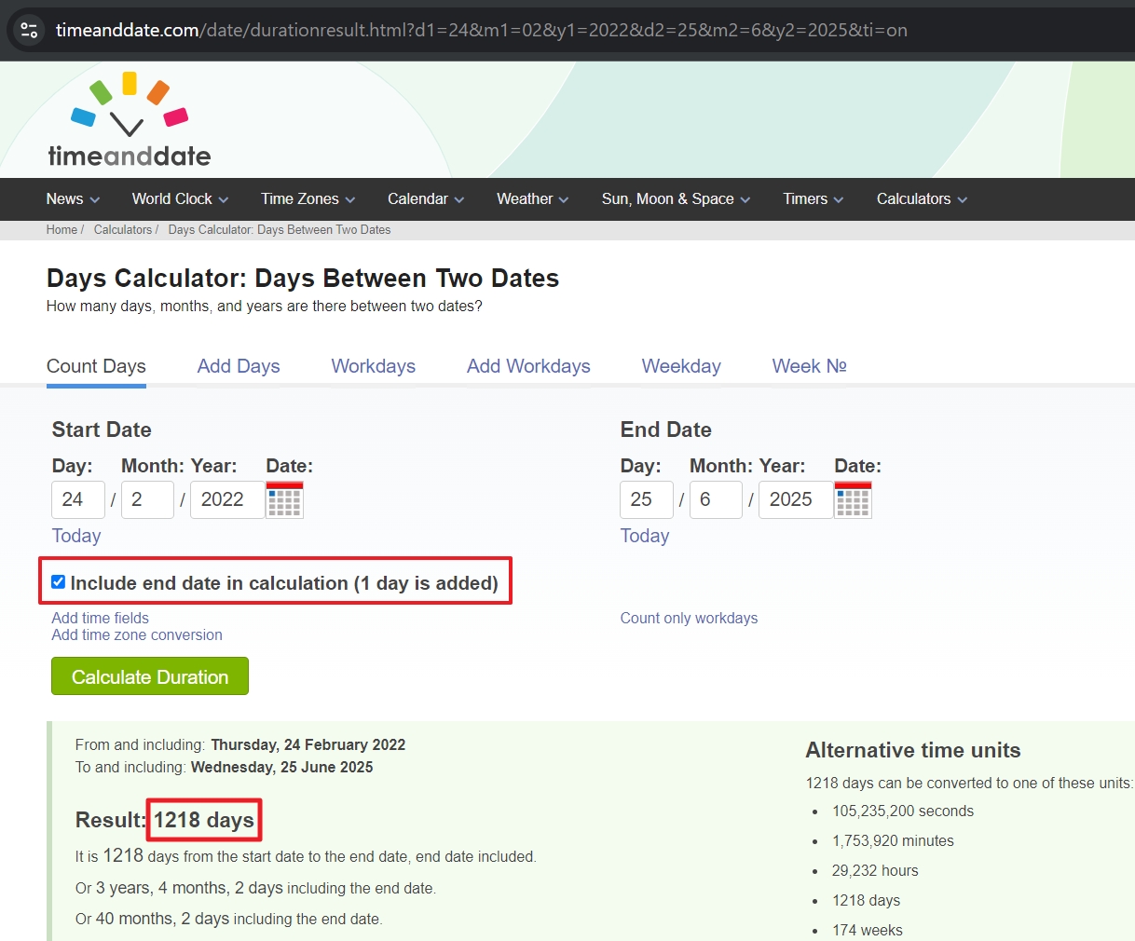Go to Home breadcrumb link
Image resolution: width=1135 pixels, height=941 pixels.
pyautogui.click(x=62, y=230)
